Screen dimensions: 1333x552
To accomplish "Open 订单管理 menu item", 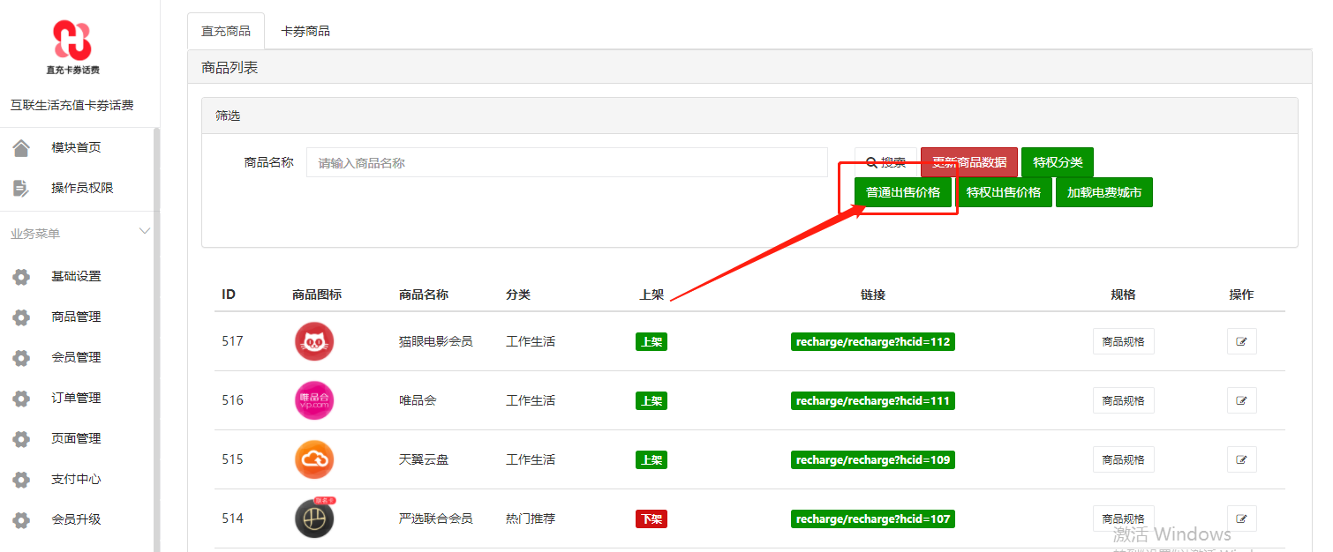I will 77,398.
